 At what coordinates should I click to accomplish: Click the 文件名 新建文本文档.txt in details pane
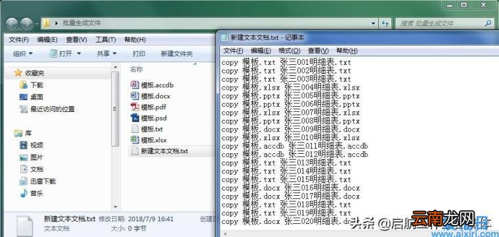pos(70,219)
